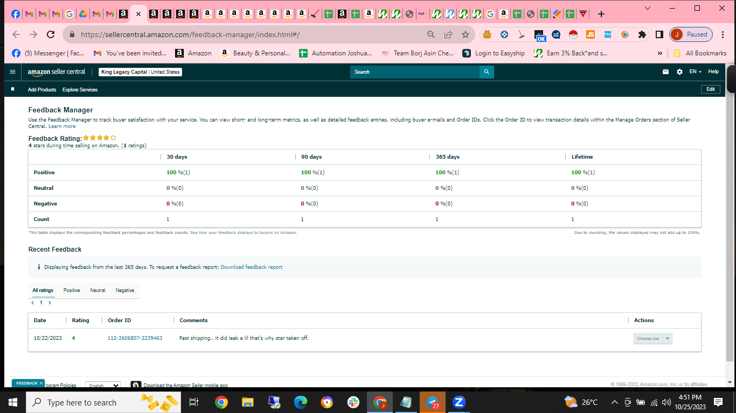Open the EN language dropdown

click(696, 72)
